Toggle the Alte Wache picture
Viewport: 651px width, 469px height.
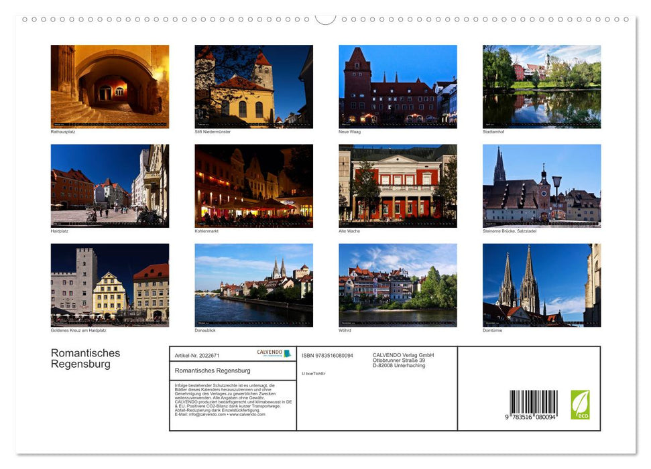(398, 184)
